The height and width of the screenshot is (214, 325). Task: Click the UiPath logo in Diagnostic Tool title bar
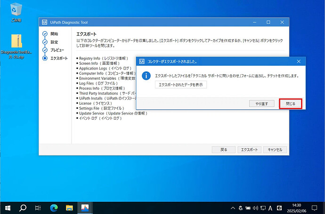(44, 23)
